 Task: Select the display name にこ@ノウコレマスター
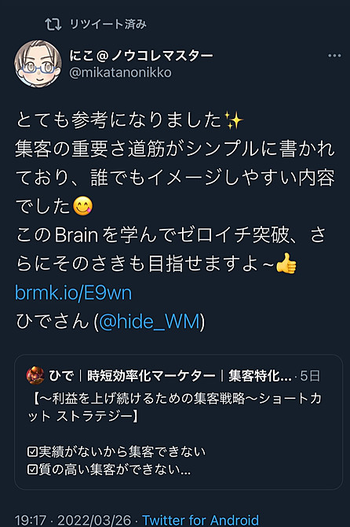coord(140,56)
